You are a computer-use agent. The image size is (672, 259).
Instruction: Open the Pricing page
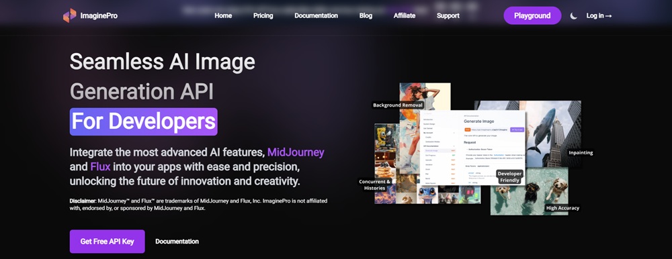pyautogui.click(x=263, y=15)
